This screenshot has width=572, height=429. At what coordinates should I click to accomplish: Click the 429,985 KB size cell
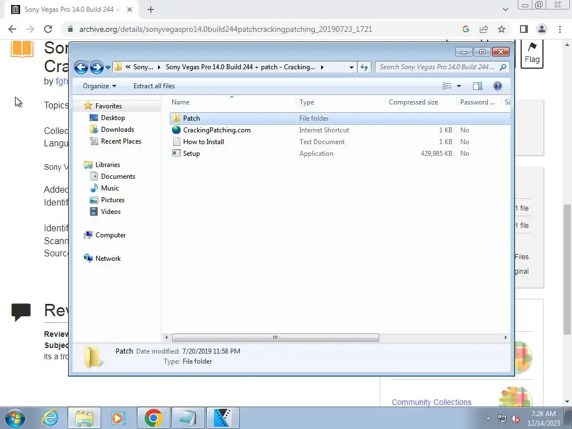(436, 154)
